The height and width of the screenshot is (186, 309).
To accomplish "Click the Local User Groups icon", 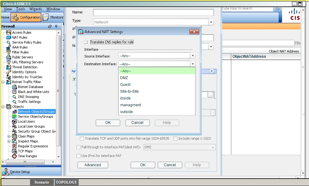I will click(14, 126).
